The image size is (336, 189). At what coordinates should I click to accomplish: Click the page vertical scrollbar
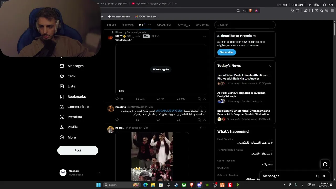335,29
